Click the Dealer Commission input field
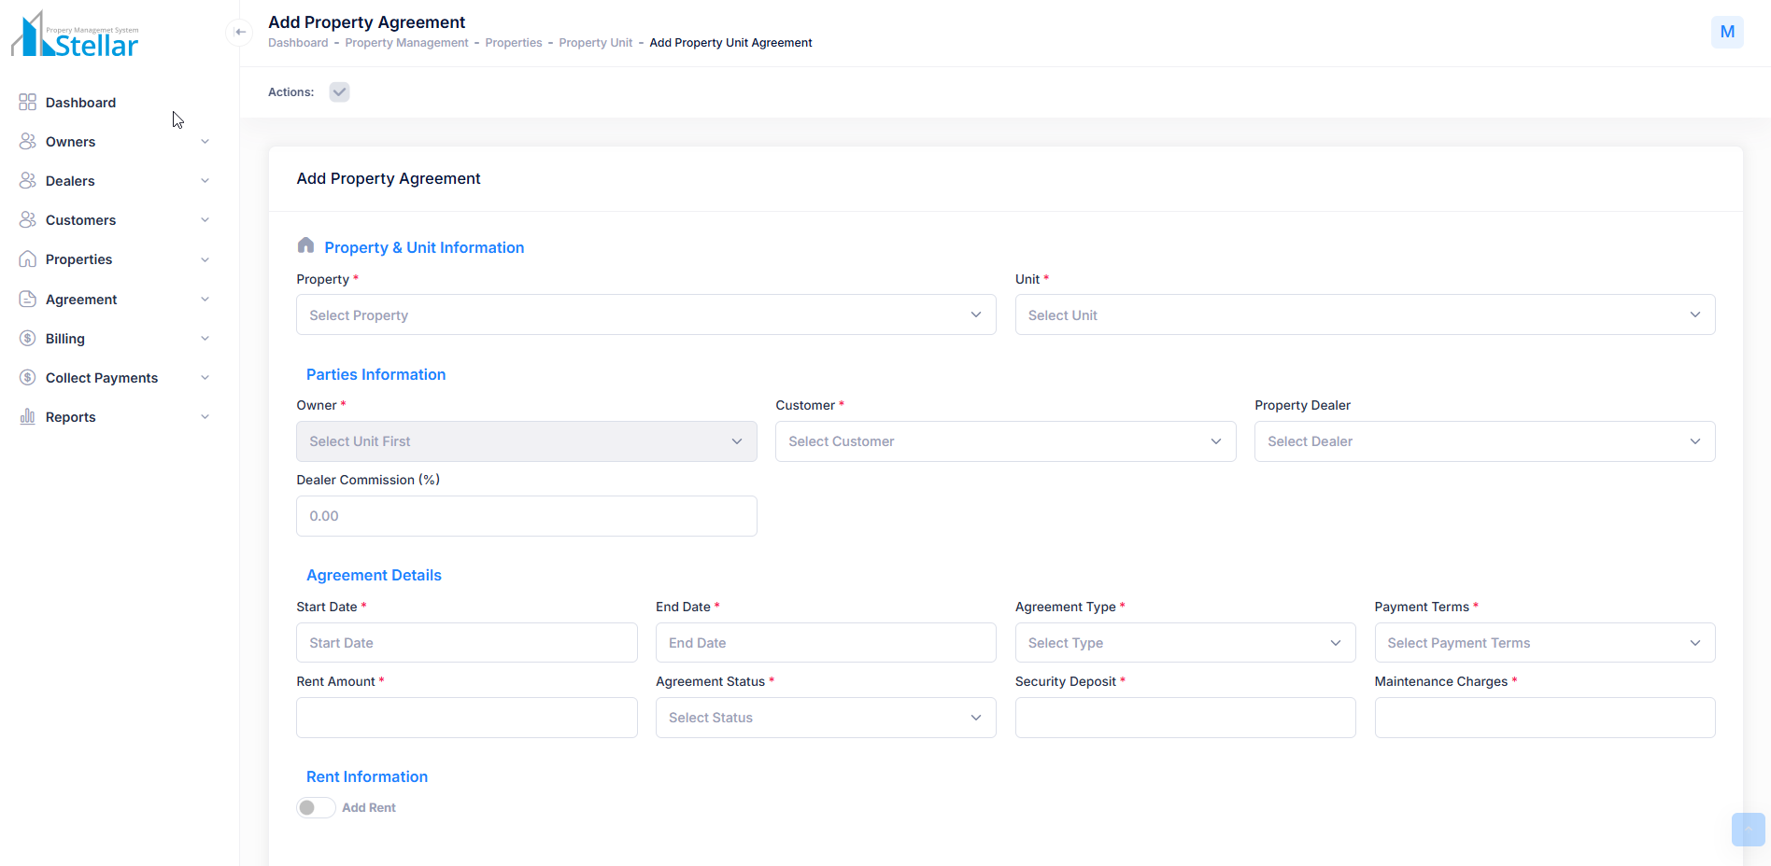Screen dimensions: 1771x866 (526, 516)
